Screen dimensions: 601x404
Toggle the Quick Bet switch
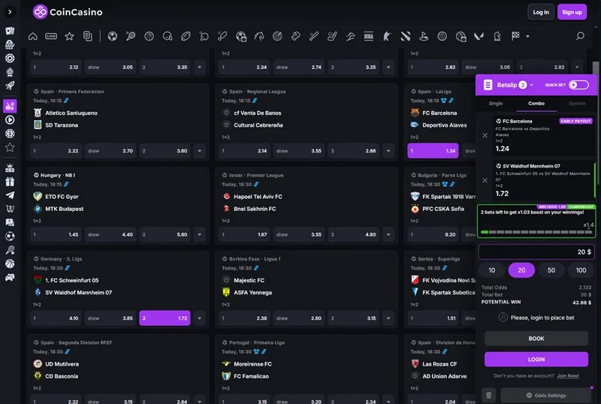pyautogui.click(x=578, y=85)
